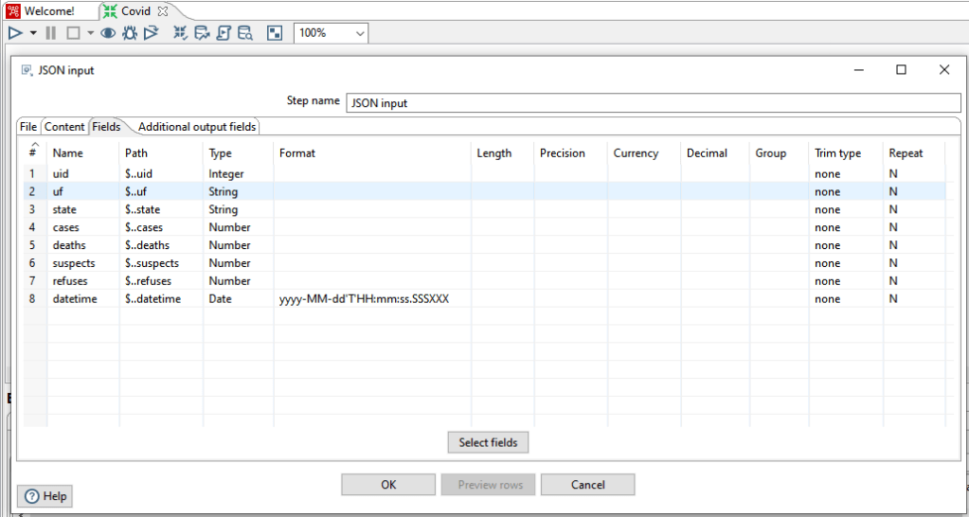Screen dimensions: 969x517
Task: Verify the transformation with the check icon
Action: [x=180, y=33]
